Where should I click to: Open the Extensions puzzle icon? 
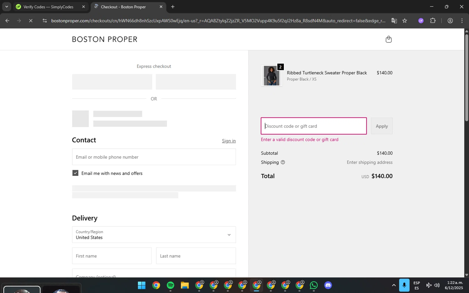(433, 21)
